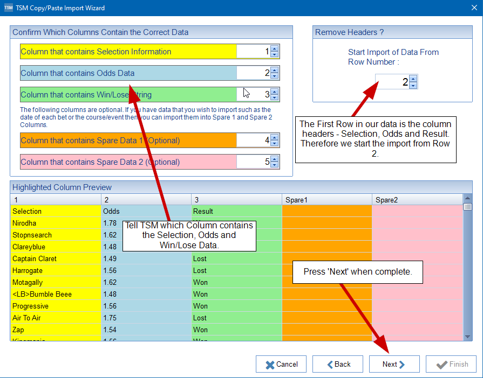Viewport: 483px width, 378px height.
Task: Select the 'Captain Claret' selection cell
Action: point(56,258)
